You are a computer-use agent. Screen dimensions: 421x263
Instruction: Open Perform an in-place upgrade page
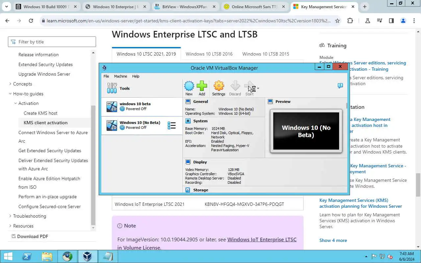pos(47,197)
